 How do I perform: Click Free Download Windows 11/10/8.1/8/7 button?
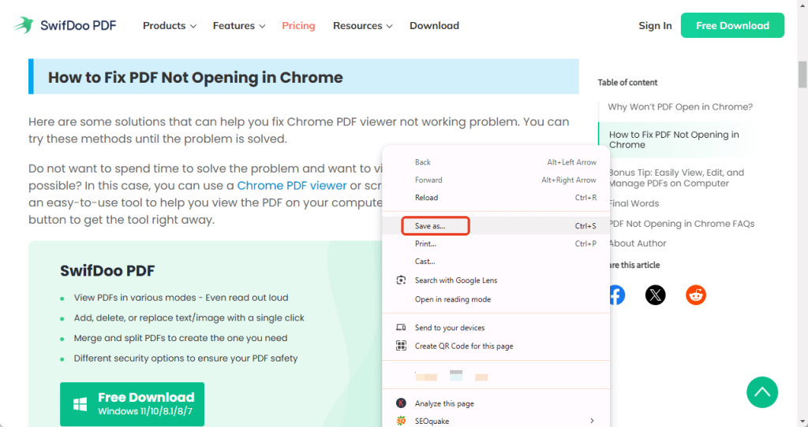pyautogui.click(x=132, y=404)
